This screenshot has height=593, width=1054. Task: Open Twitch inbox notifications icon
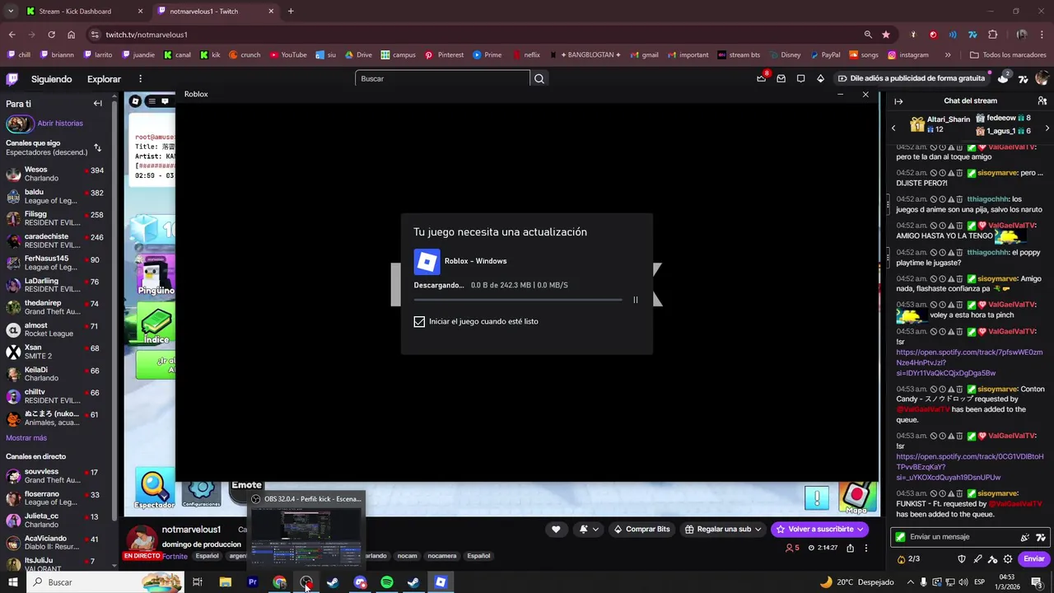coord(781,79)
